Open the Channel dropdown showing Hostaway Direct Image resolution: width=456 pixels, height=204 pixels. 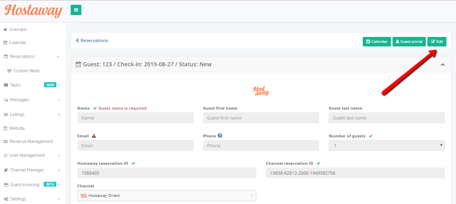pyautogui.click(x=167, y=196)
